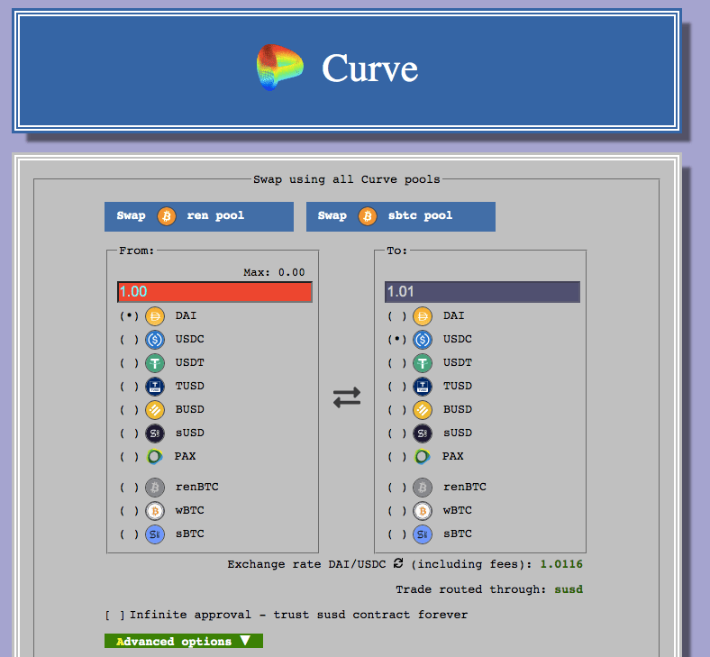Select the sUSD radio button in From
The image size is (710, 657).
[129, 433]
